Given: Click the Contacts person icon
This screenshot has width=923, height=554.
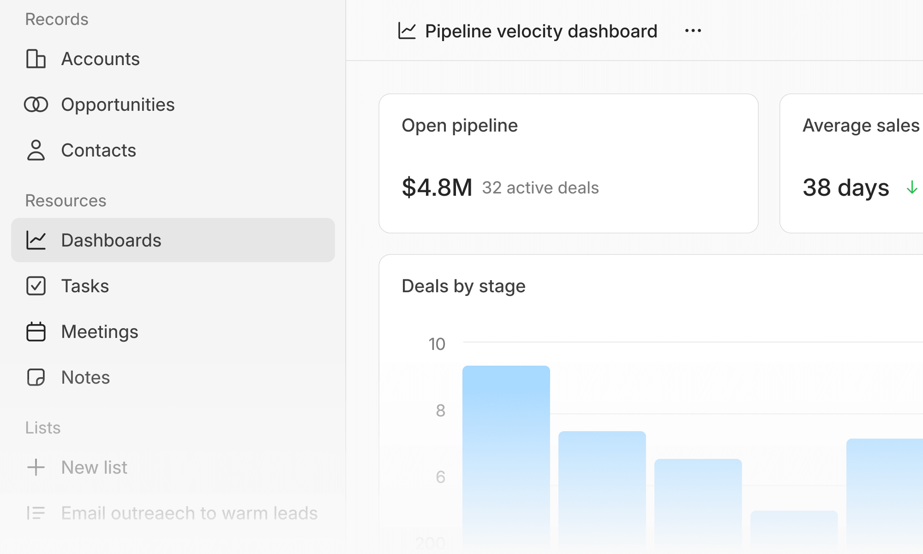Looking at the screenshot, I should (x=36, y=151).
